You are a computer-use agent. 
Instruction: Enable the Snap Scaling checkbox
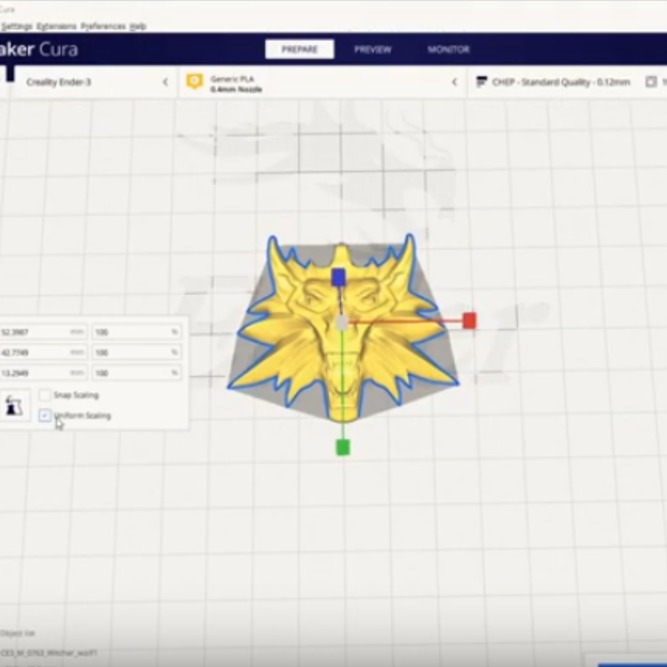pyautogui.click(x=45, y=395)
